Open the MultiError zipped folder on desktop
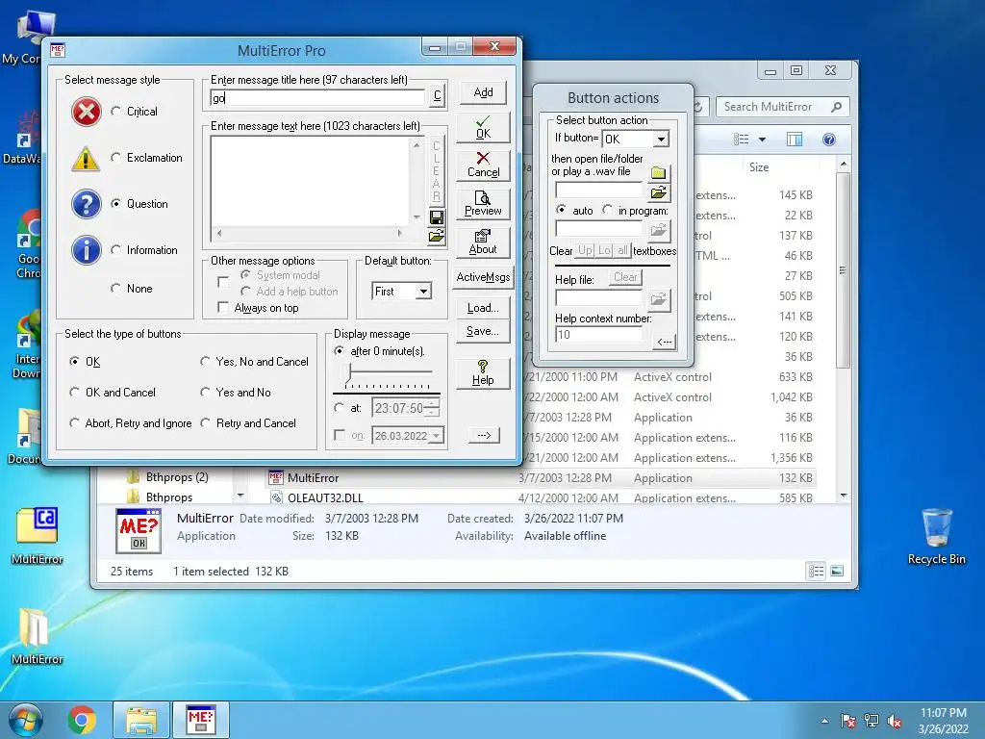The image size is (985, 739). 38,635
